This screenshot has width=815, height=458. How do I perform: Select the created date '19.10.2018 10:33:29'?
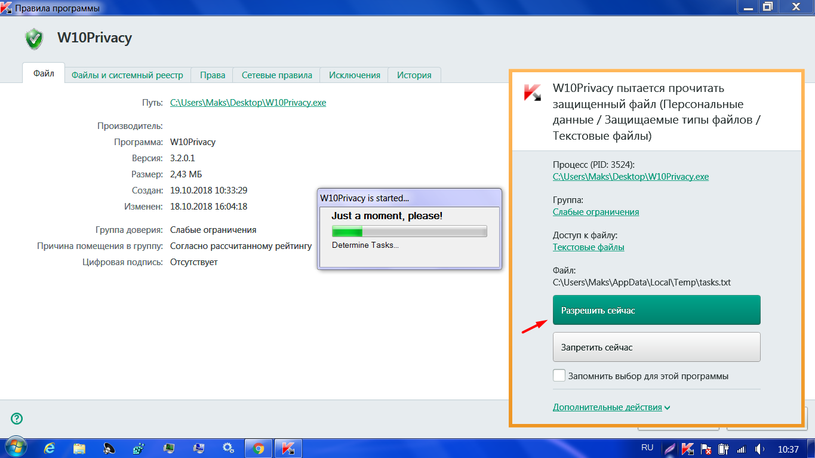point(209,190)
